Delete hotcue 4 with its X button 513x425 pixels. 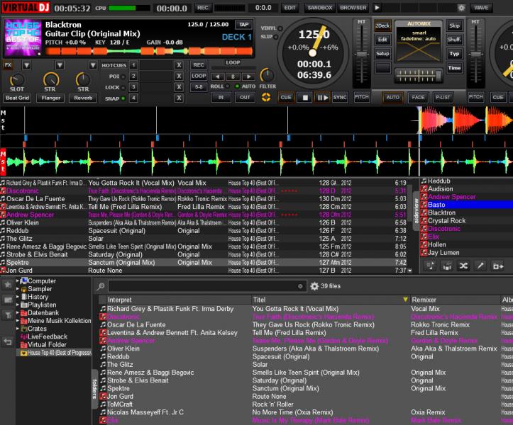[179, 98]
